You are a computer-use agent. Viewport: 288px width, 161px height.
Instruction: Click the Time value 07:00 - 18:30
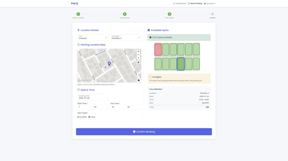click(204, 100)
